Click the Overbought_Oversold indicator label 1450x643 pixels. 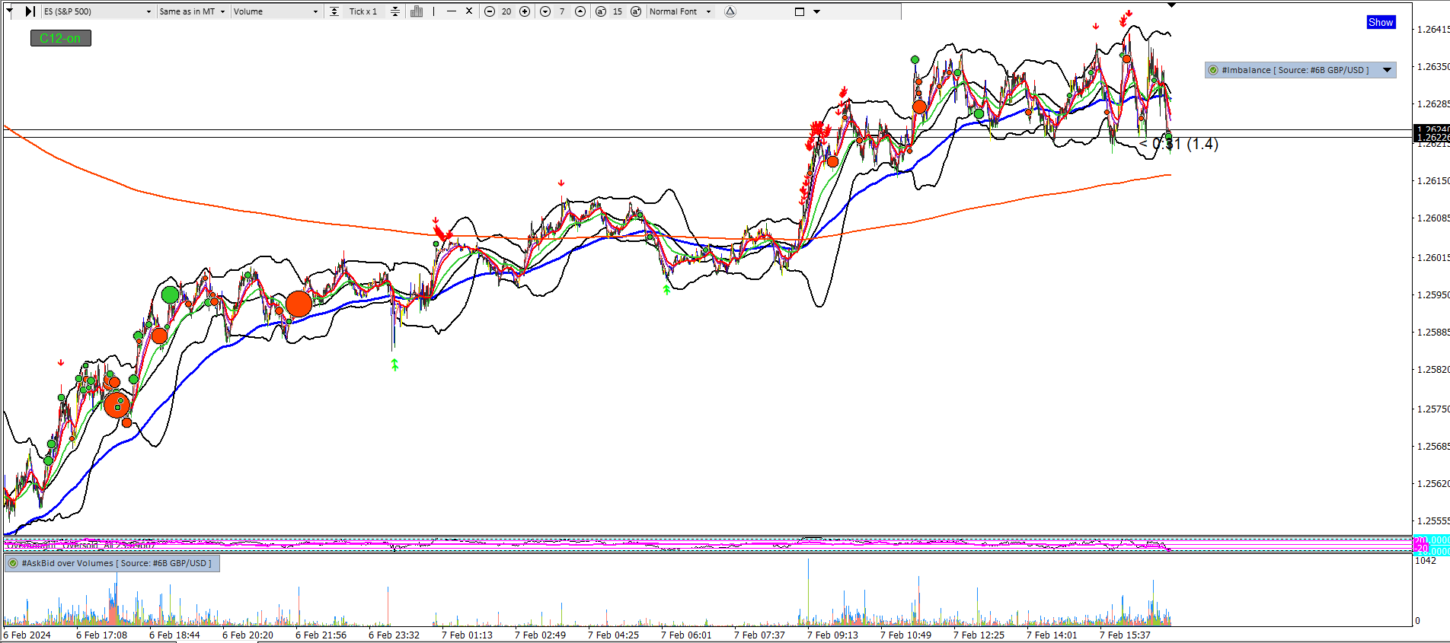tap(81, 545)
